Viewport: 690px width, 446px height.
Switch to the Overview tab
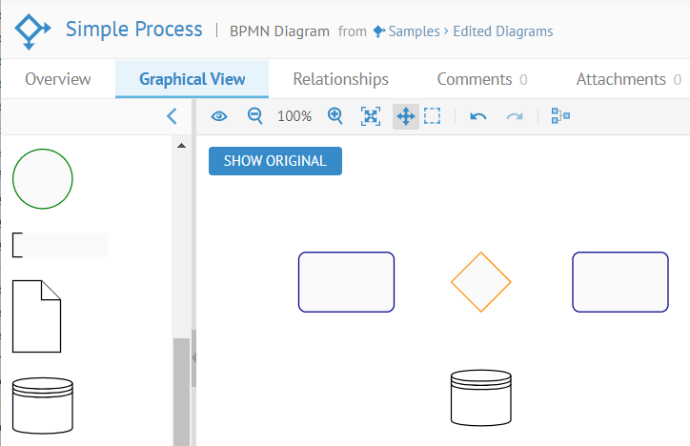[58, 79]
